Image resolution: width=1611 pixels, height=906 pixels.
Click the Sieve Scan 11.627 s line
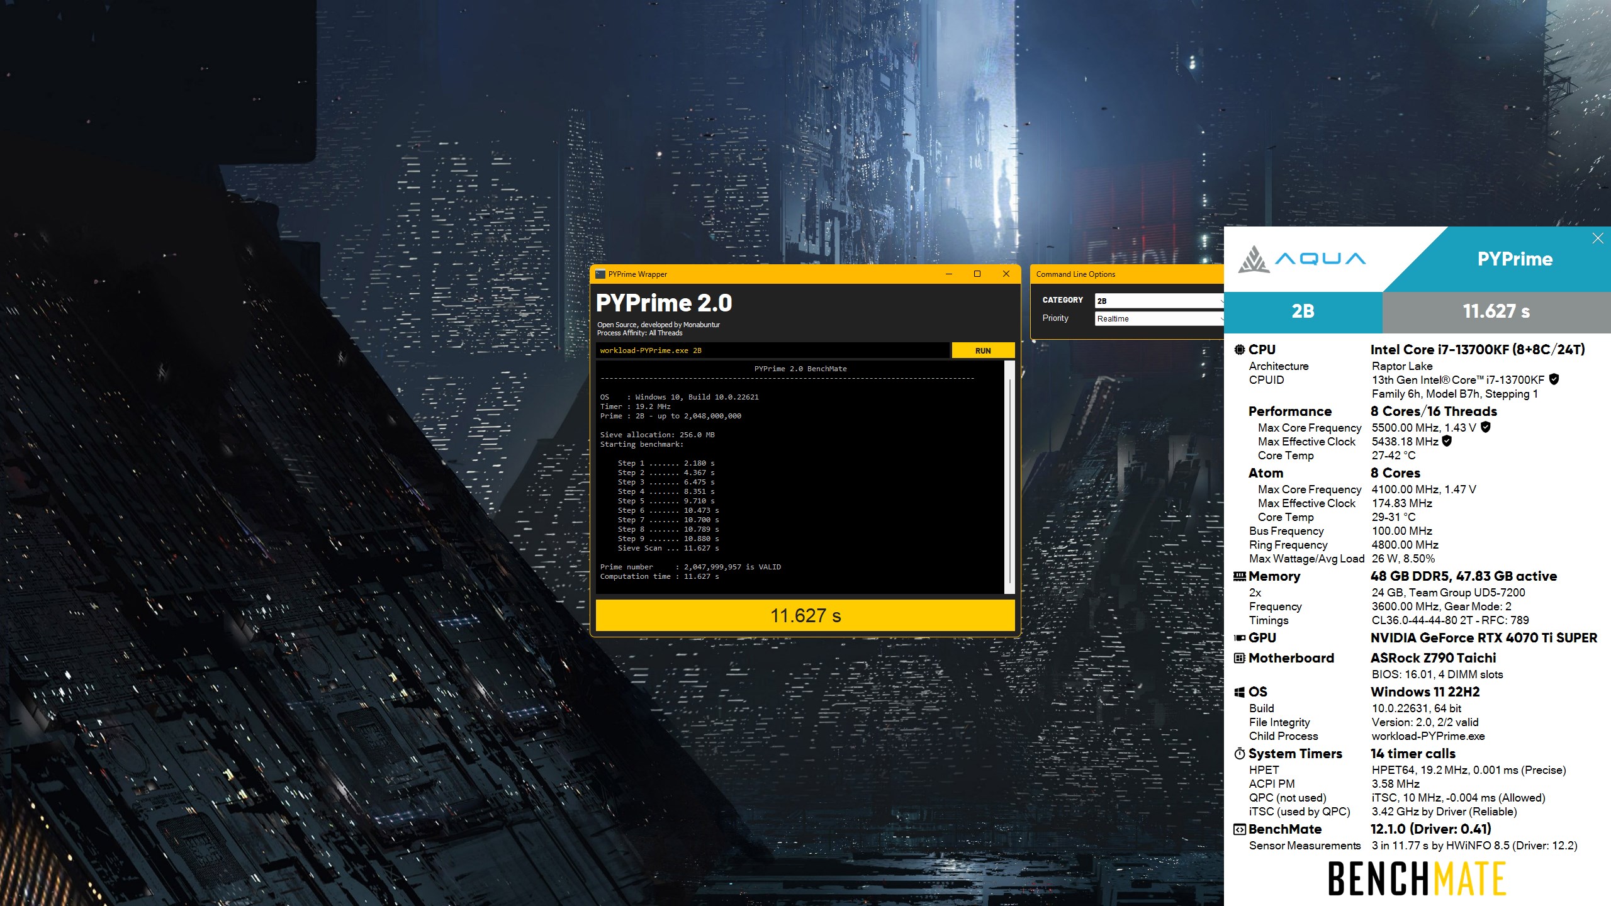[x=668, y=548]
